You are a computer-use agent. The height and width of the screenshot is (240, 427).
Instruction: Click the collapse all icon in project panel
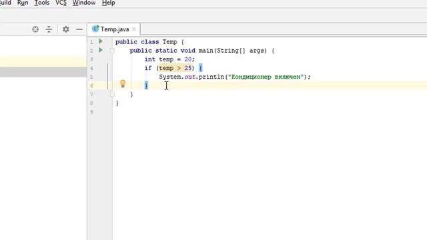(49, 29)
